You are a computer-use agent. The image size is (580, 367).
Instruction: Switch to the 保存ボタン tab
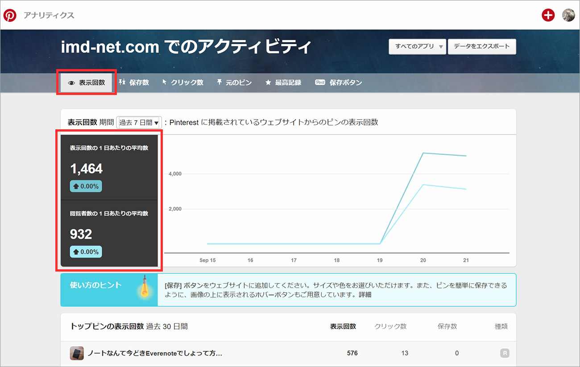point(338,82)
